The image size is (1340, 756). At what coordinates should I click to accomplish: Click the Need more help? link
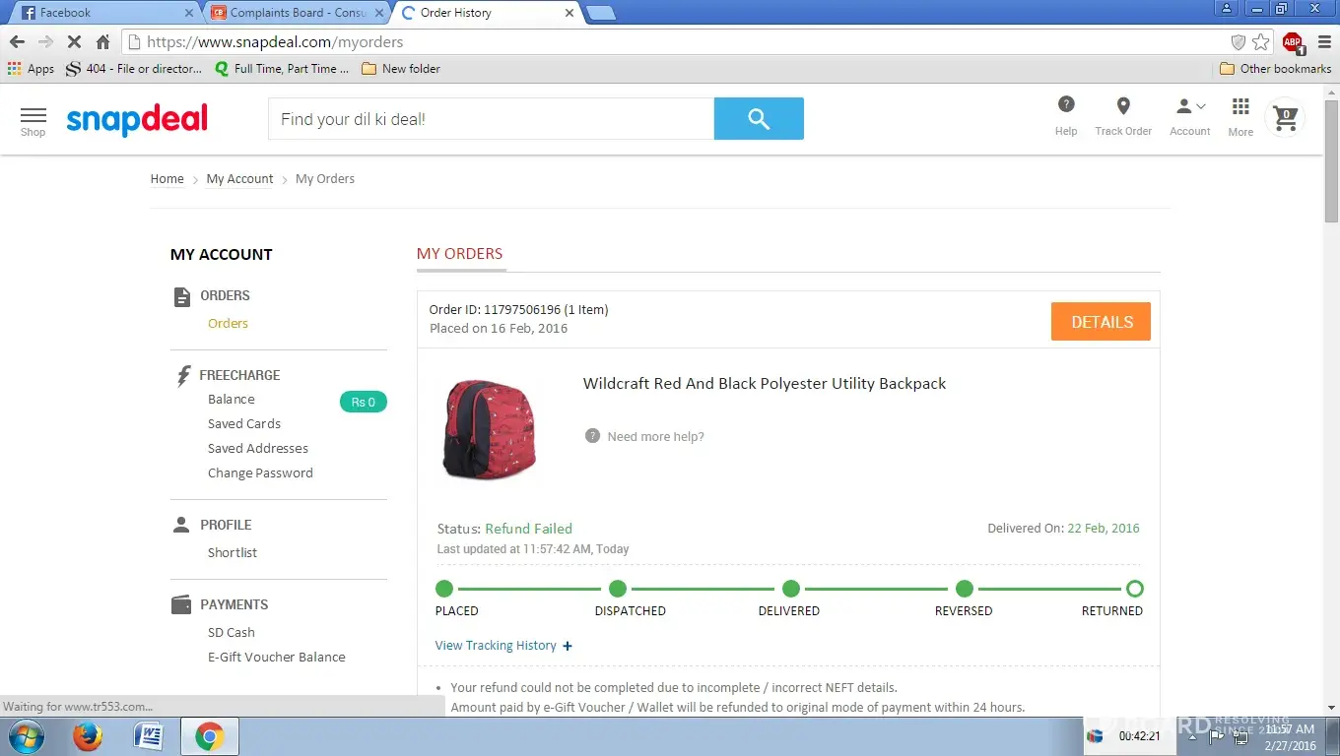(656, 437)
